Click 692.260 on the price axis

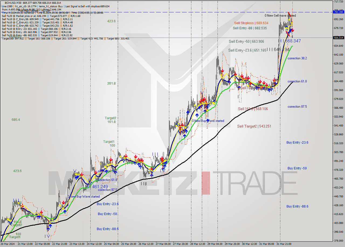point(339,19)
